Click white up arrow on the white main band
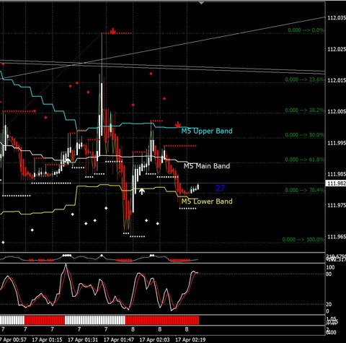346x343 pixels. pos(68,161)
